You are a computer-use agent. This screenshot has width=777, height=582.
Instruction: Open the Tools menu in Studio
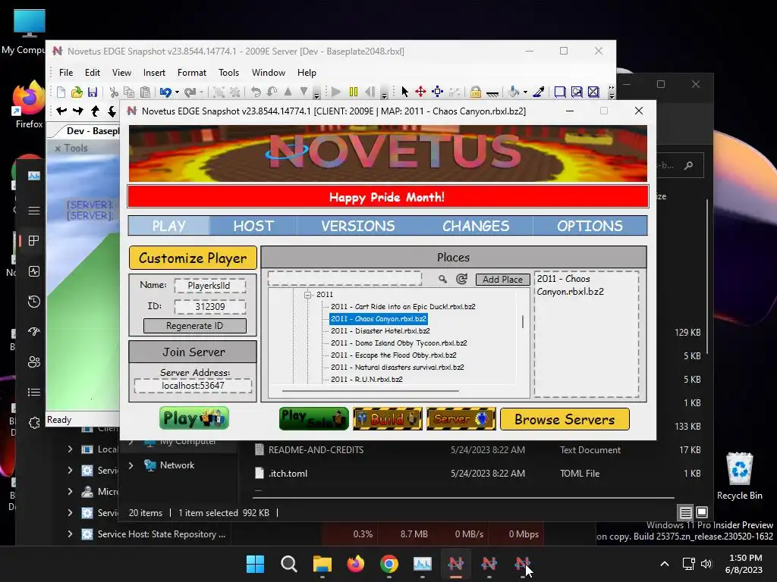pos(228,73)
